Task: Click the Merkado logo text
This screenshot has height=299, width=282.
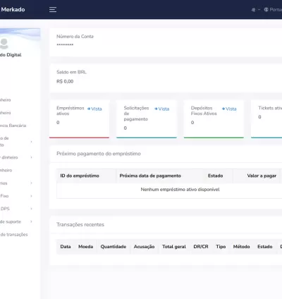Action: tap(13, 10)
